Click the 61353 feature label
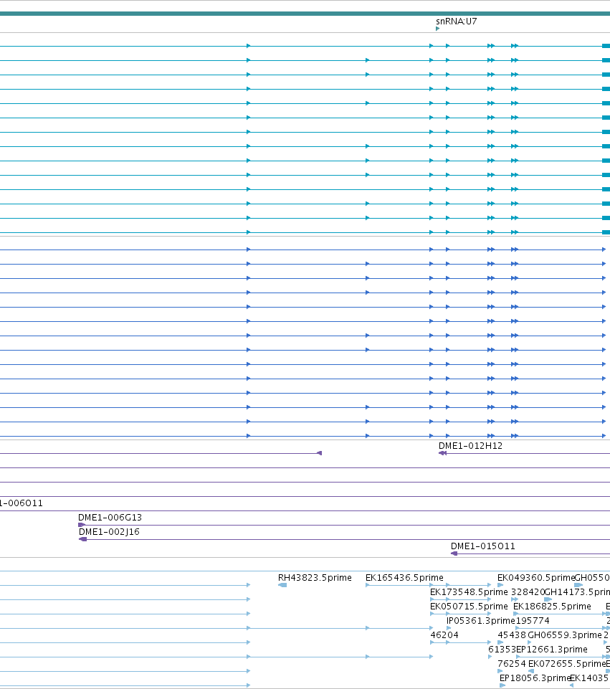 [502, 650]
